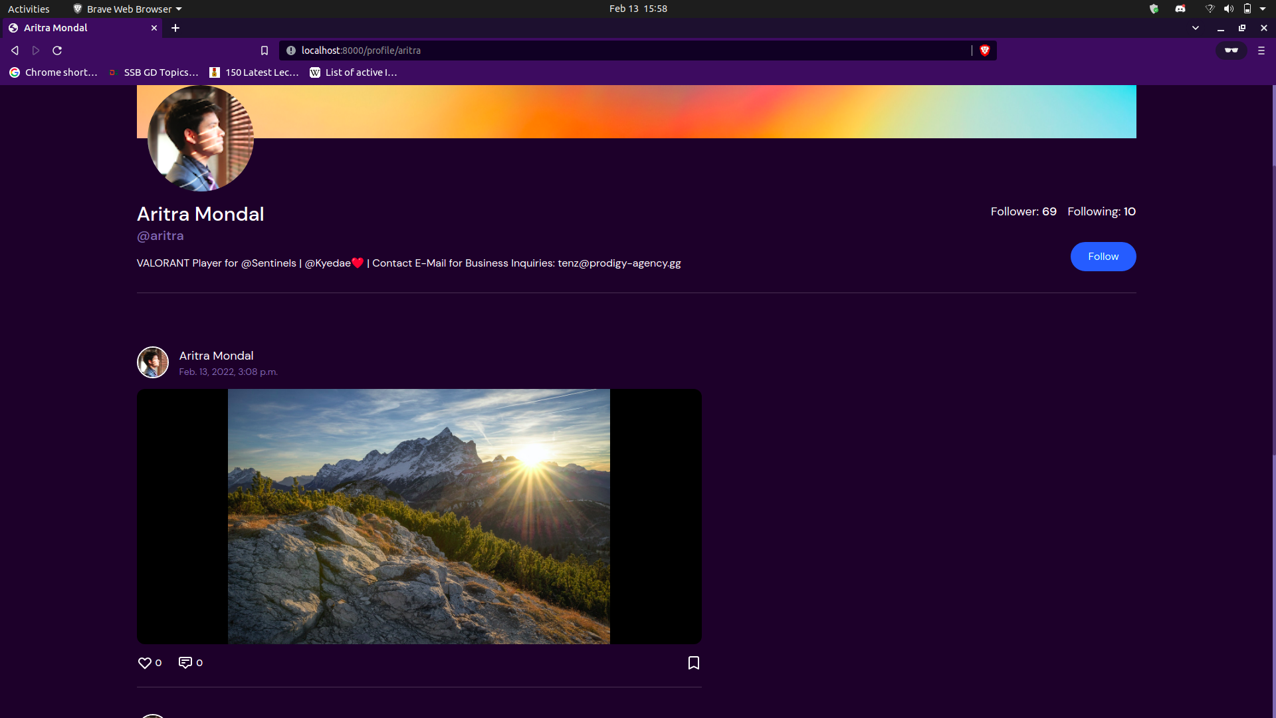
Task: Open Brave hamburger menu
Action: click(x=1261, y=51)
